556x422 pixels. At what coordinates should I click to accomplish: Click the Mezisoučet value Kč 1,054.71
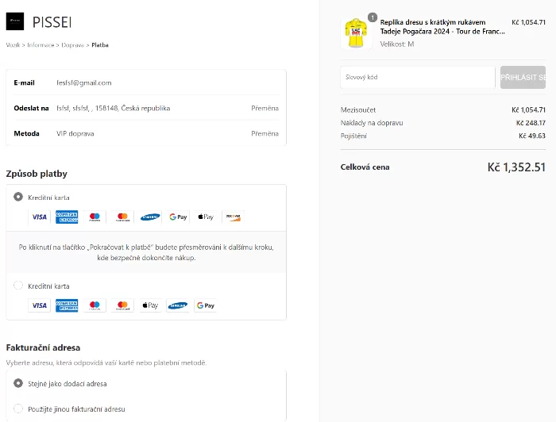[x=528, y=109]
